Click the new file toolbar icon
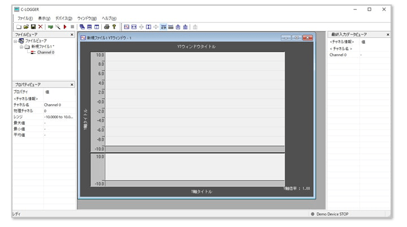This screenshot has width=407, height=227. [x=19, y=26]
